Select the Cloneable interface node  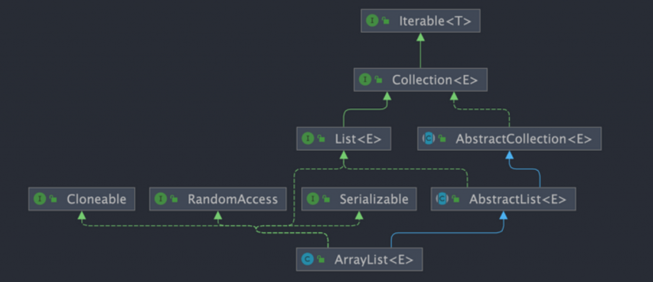pos(82,199)
